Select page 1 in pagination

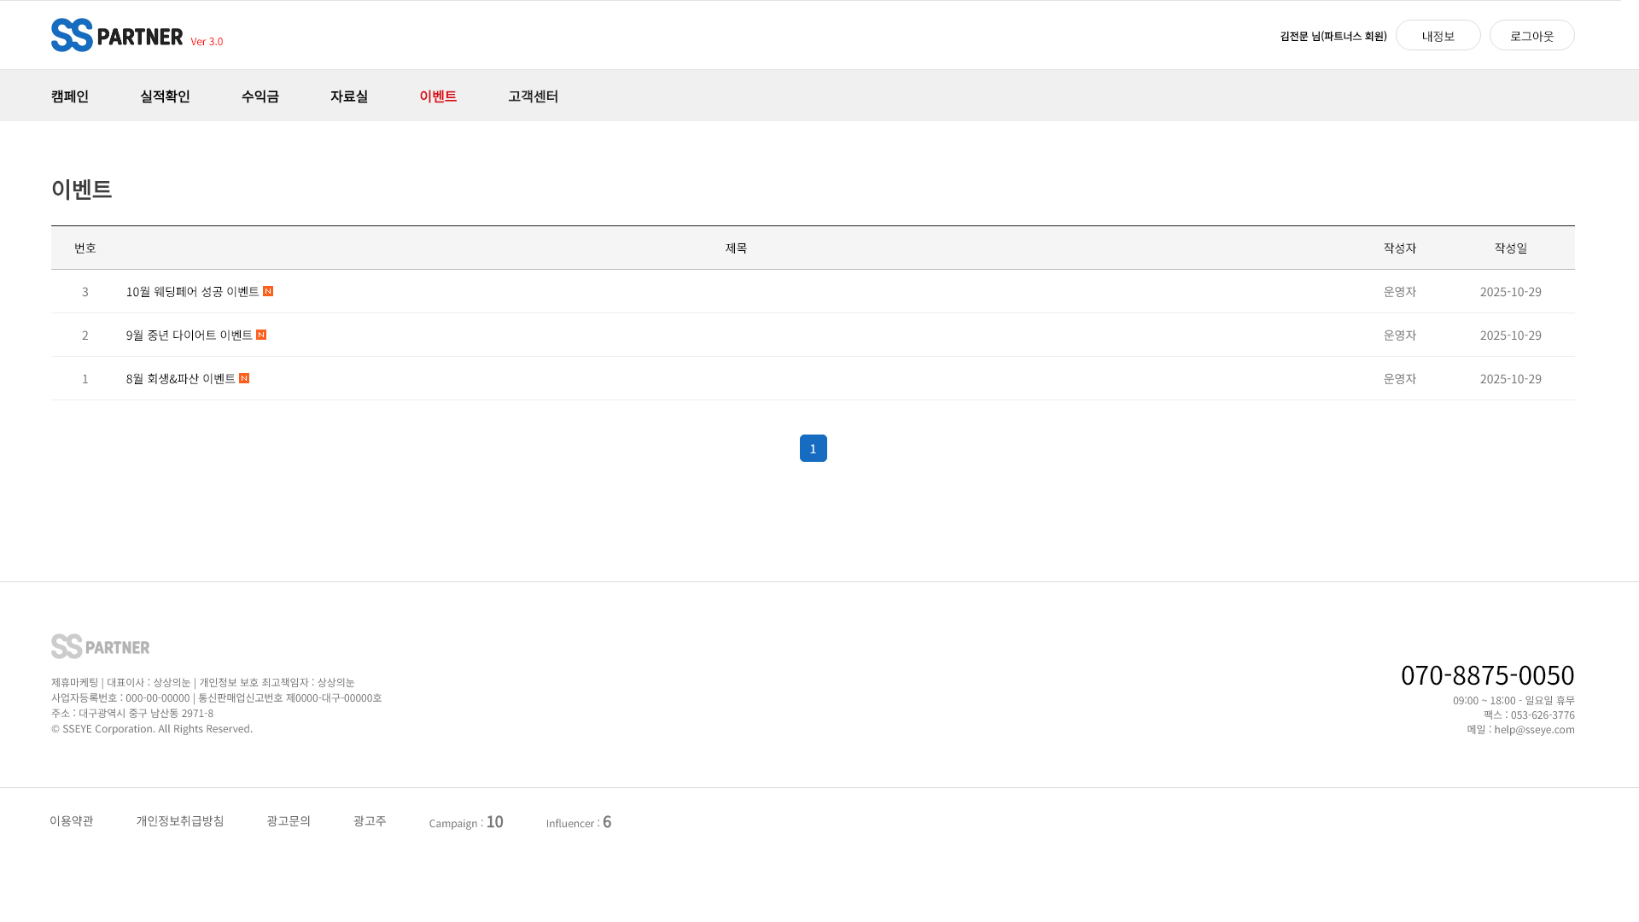point(813,448)
